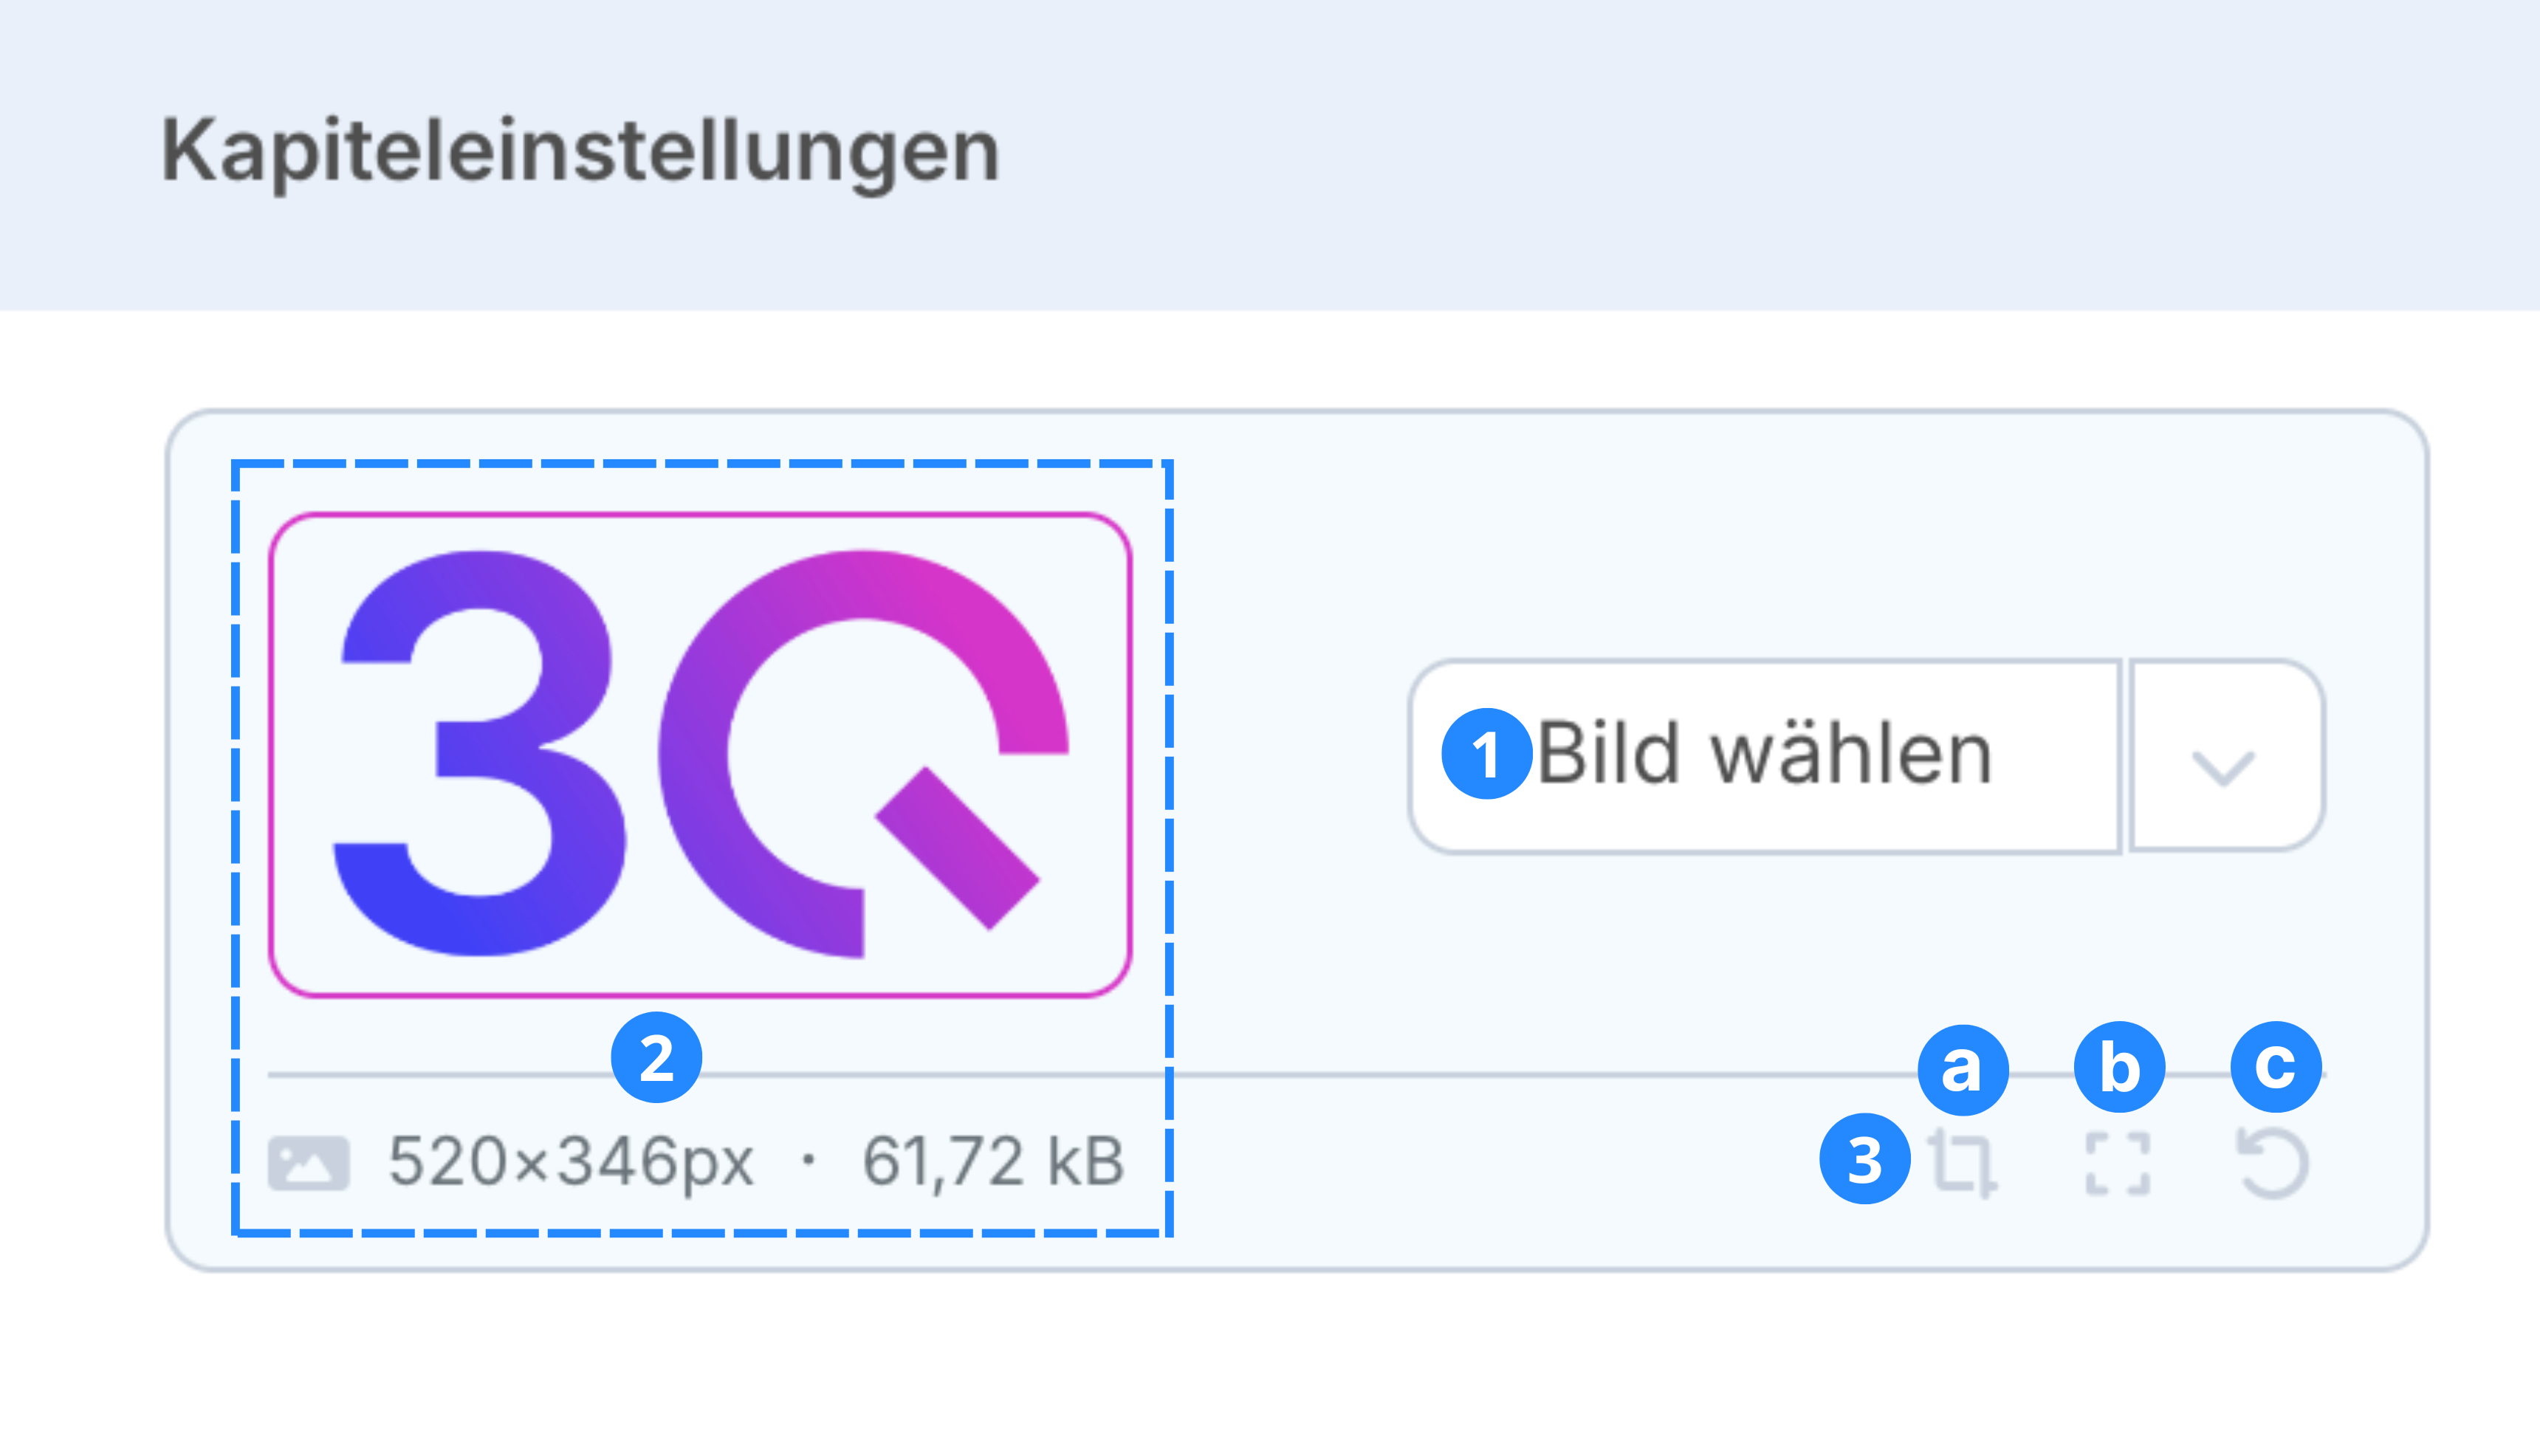Click the dot separator between size values
2540x1456 pixels.
click(x=809, y=1161)
